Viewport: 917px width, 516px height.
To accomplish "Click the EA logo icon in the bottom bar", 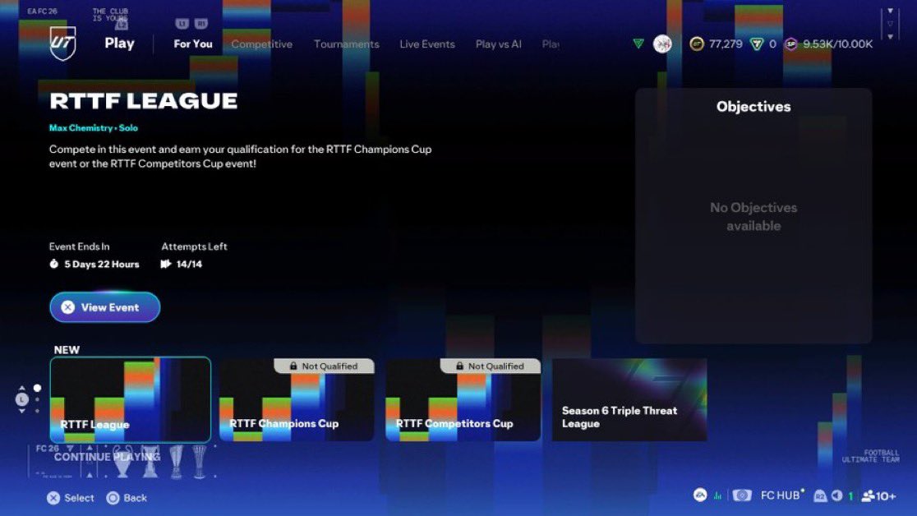I will point(700,495).
